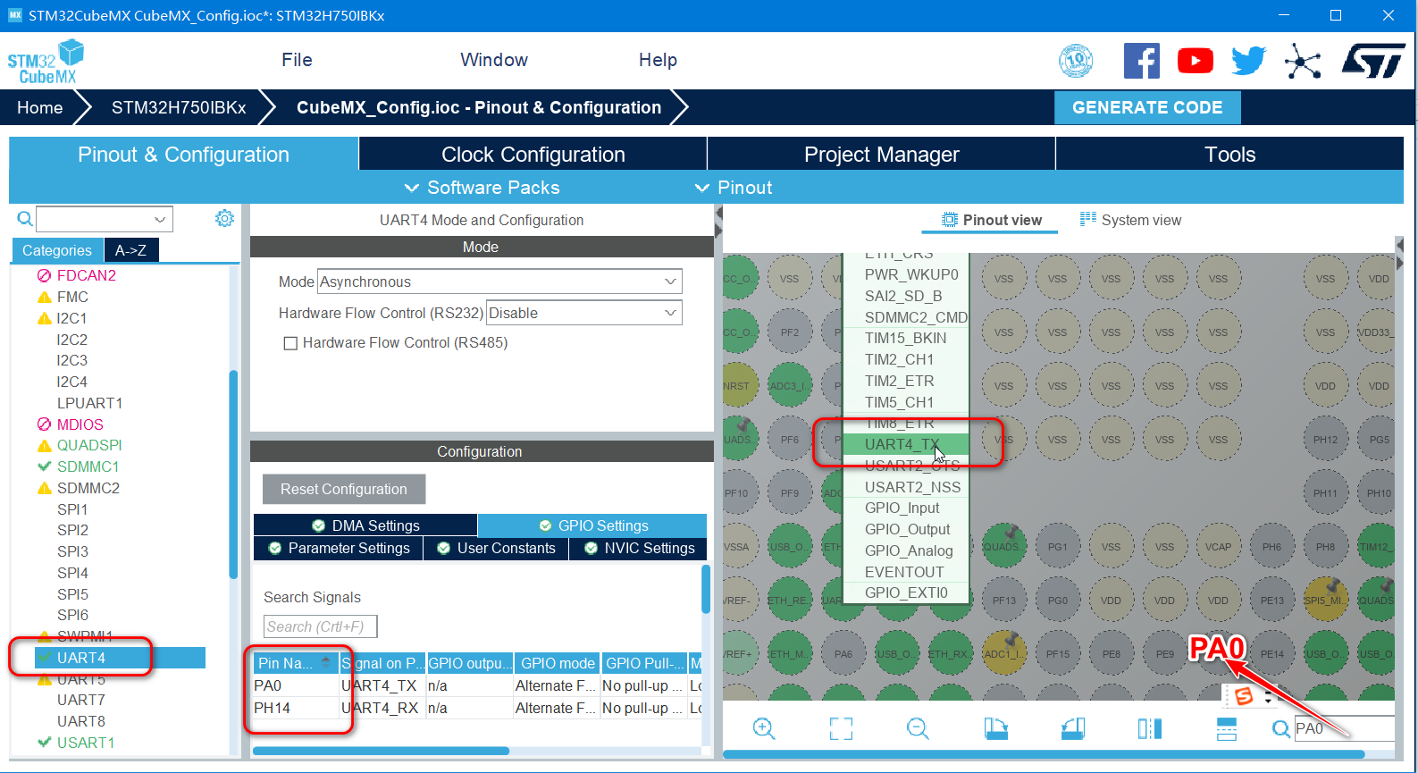This screenshot has width=1418, height=773.
Task: Select the PH14 row in GPIO table
Action: click(x=478, y=708)
